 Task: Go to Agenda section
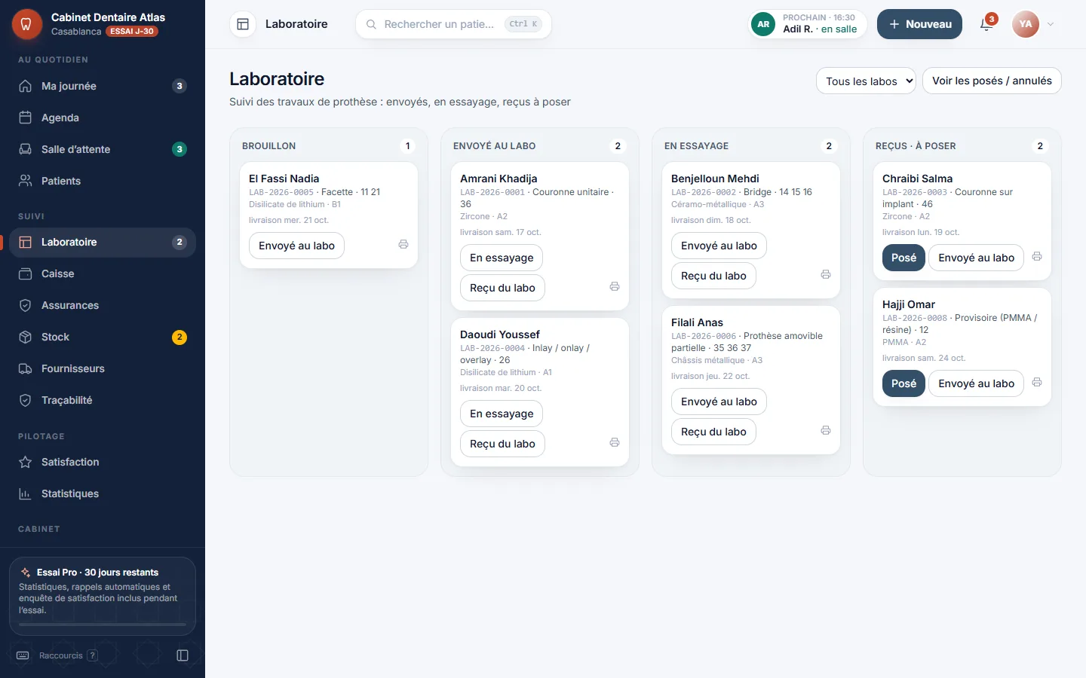tap(103, 118)
